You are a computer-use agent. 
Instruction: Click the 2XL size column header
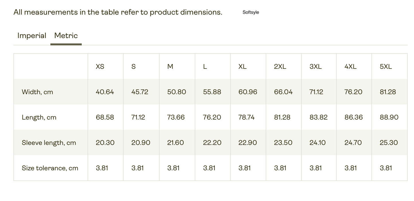(x=280, y=67)
